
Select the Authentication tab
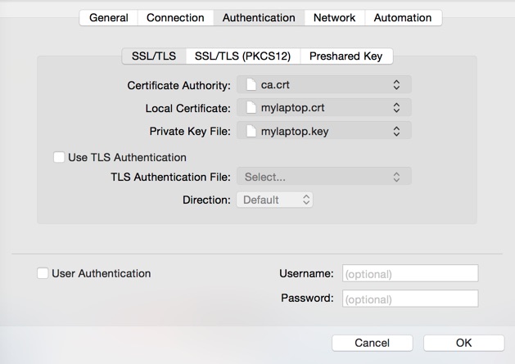pos(259,18)
